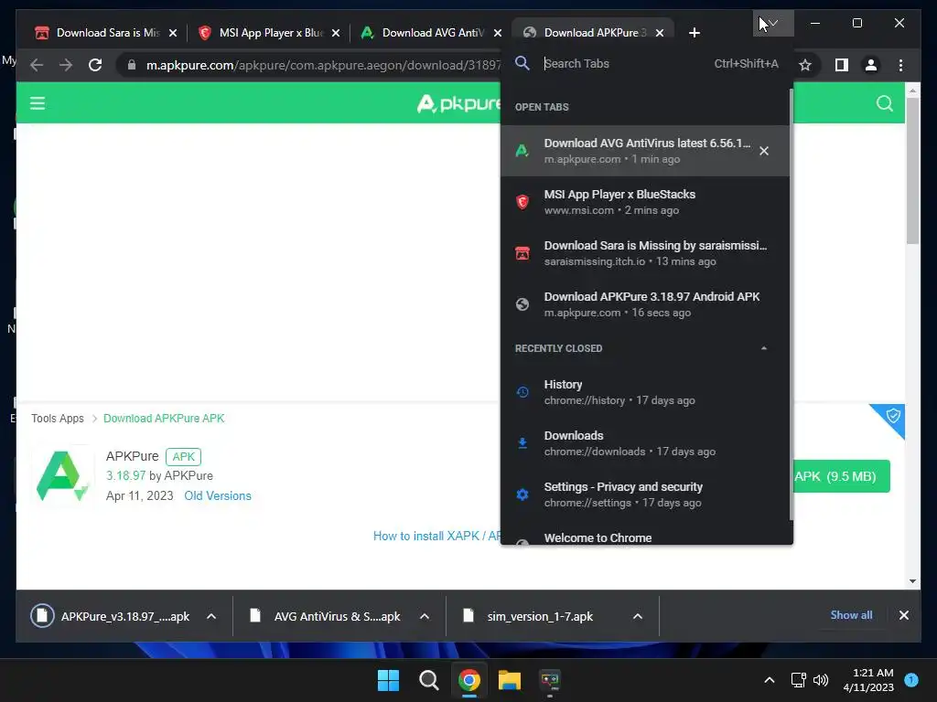Viewport: 937px width, 702px height.
Task: Open the APKPure hamburger menu
Action: (38, 103)
